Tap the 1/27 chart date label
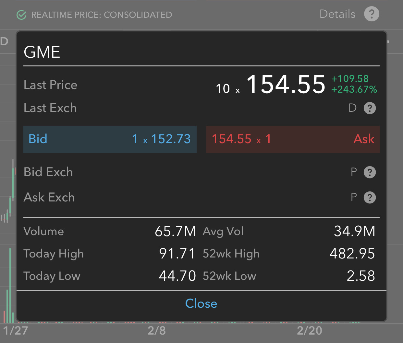The height and width of the screenshot is (343, 403). pyautogui.click(x=16, y=331)
